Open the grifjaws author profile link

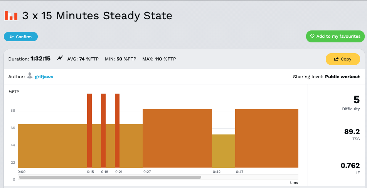[44, 77]
